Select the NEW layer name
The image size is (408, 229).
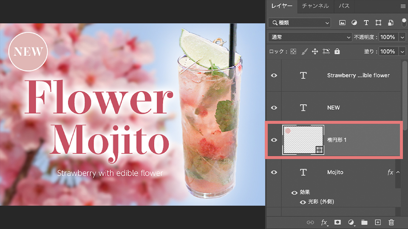333,107
